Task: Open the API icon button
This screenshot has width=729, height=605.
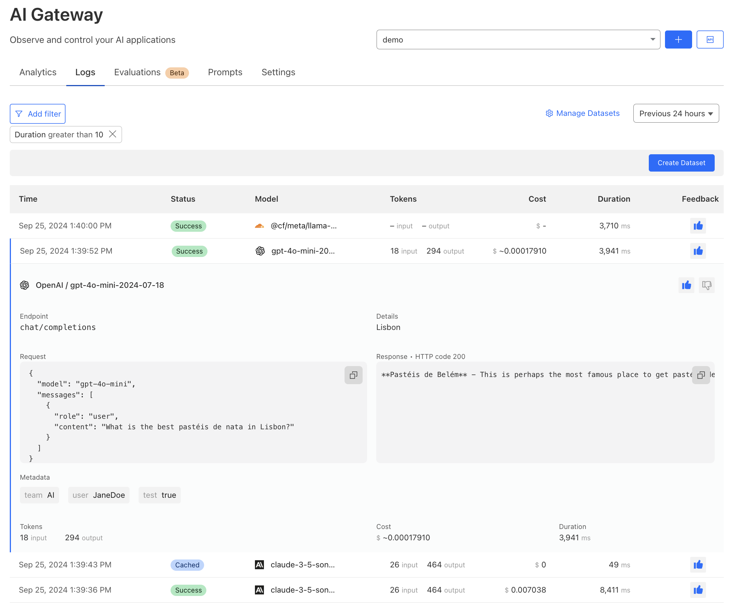Action: pyautogui.click(x=710, y=40)
